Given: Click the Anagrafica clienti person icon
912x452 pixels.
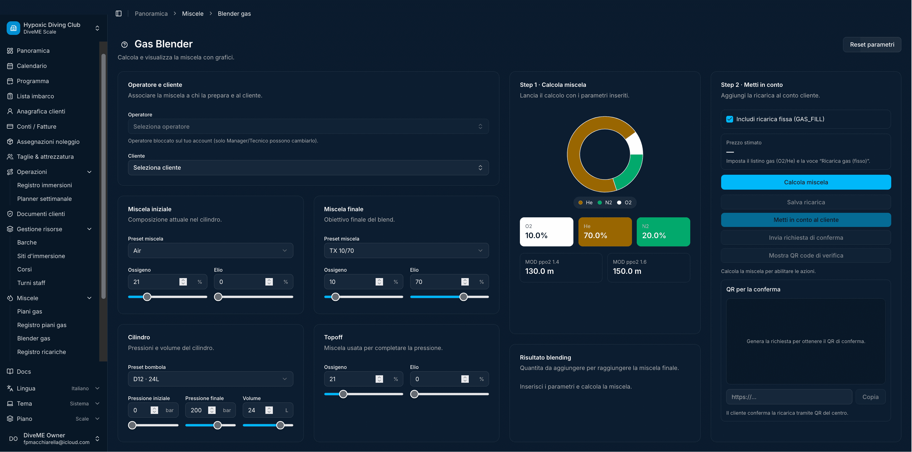Looking at the screenshot, I should [x=10, y=111].
